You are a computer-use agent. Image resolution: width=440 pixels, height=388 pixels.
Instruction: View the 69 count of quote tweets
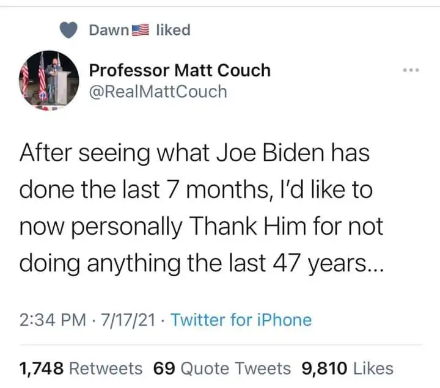(x=164, y=368)
